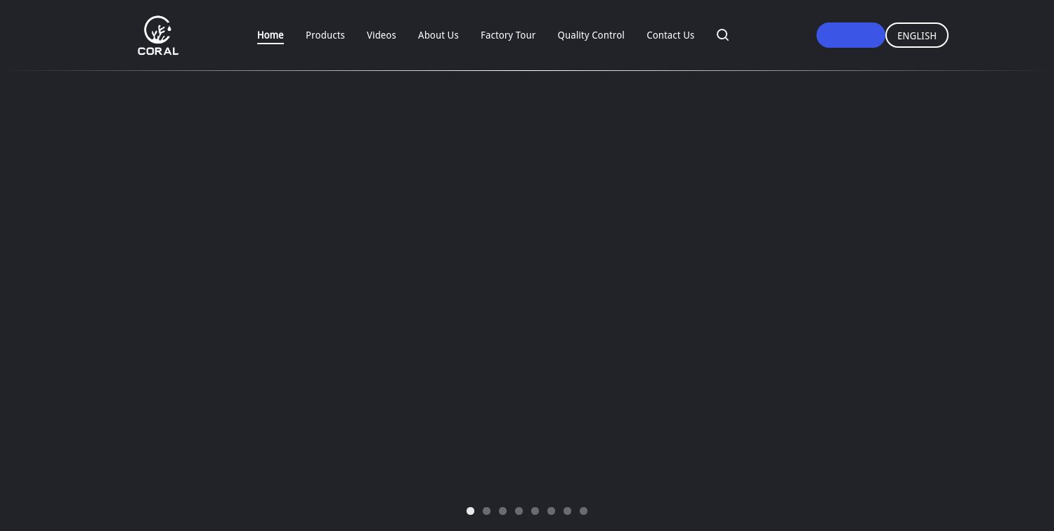Jump to the second carousel slide

[486, 511]
